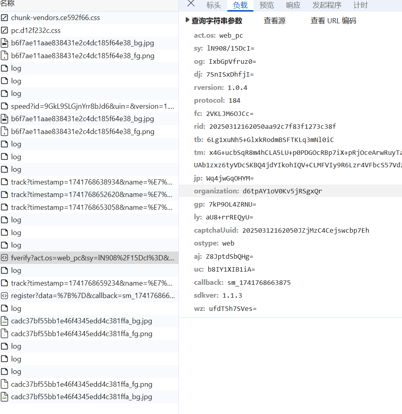This screenshot has height=414, width=402.
Task: Click 查看 URL 编码 button
Action: point(333,21)
